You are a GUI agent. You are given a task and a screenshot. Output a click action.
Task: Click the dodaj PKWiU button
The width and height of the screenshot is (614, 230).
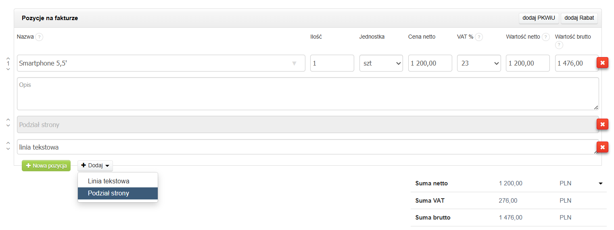[x=539, y=18]
